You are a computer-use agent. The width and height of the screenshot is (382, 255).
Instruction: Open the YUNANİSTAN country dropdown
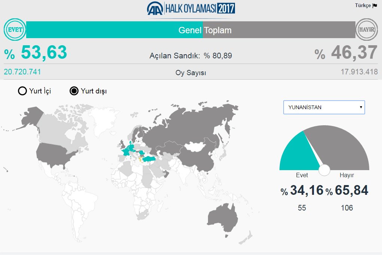pyautogui.click(x=324, y=107)
